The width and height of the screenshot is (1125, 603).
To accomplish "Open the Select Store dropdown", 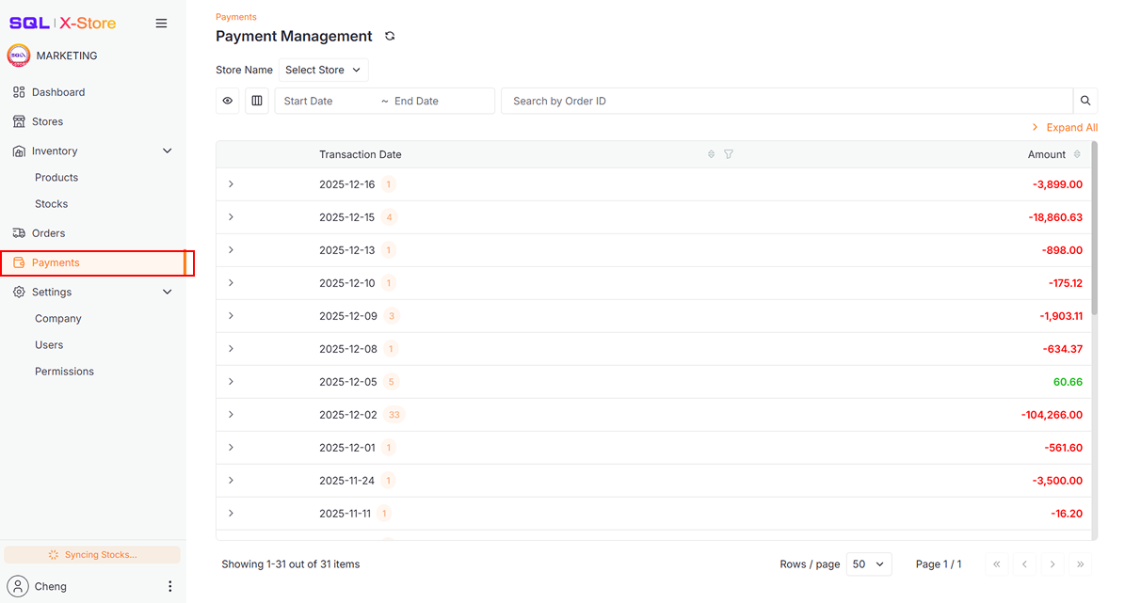I will coord(323,69).
